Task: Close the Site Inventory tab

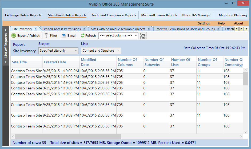Action: (x=35, y=29)
